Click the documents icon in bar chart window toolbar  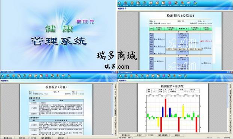[136, 76]
